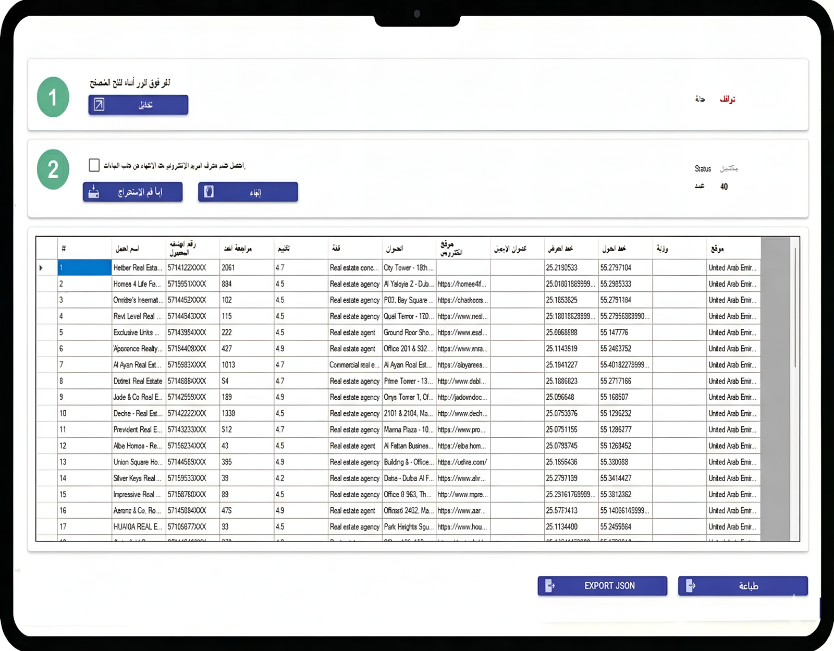The image size is (834, 651).
Task: Click the export icon beside EXPORT JSON
Action: [x=549, y=586]
